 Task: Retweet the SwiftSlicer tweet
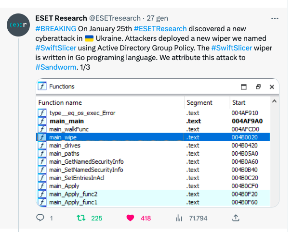pyautogui.click(x=82, y=218)
